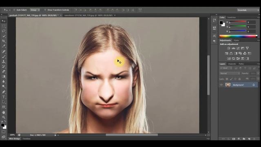Select the Brush tool
Viewport: 261px width, 147px height.
(4, 56)
